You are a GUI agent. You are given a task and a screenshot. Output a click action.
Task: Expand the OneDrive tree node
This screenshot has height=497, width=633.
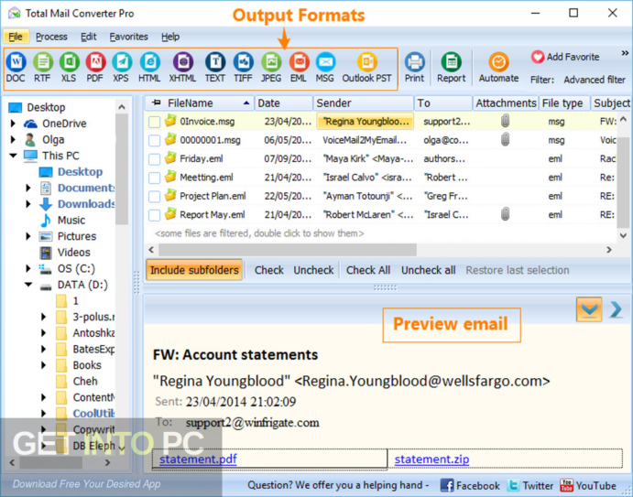[13, 124]
